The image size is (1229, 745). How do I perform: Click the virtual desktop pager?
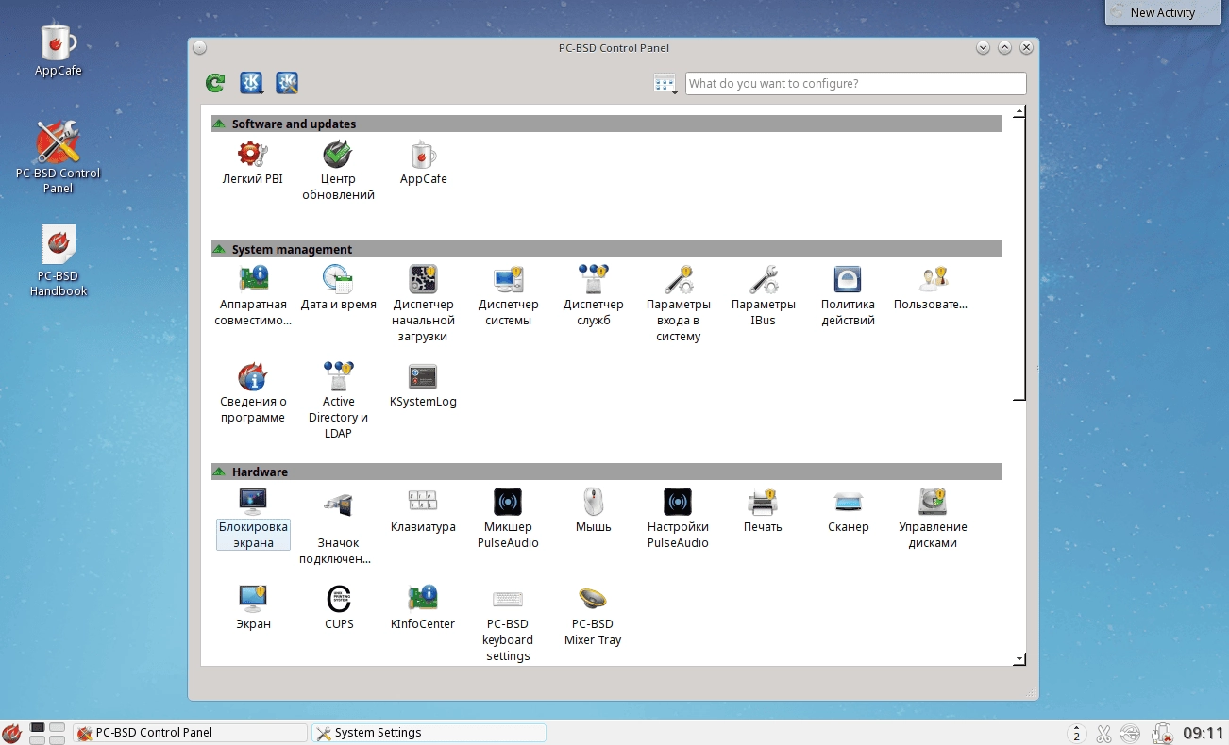47,733
